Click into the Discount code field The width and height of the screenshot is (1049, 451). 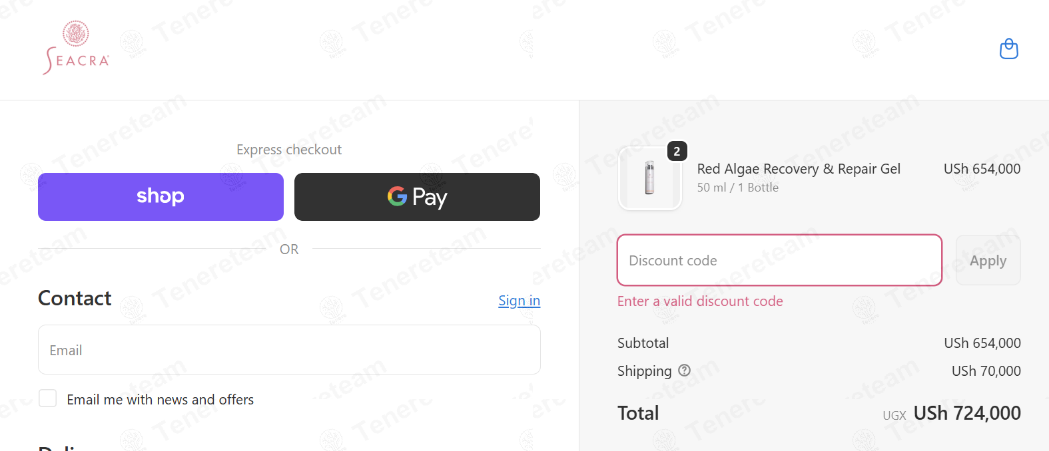coord(779,260)
